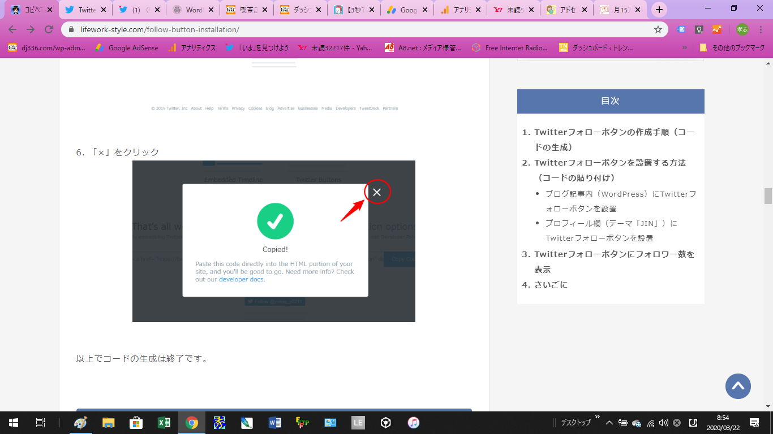Open the ダッシュボード ‹ トレン bookmark
This screenshot has width=773, height=434.
(x=596, y=48)
